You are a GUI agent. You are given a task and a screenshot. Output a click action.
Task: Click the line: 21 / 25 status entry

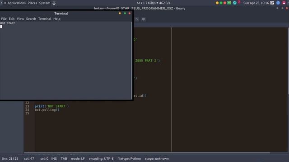[10, 159]
